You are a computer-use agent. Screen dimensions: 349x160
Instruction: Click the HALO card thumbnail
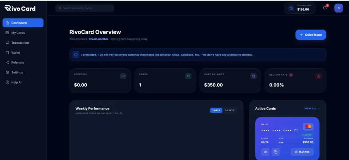pos(287,139)
